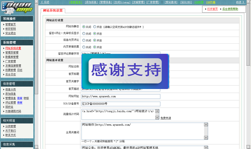The image size is (251, 149).
Task: Choose 关闭 for 信息内页评论
Action: [x=84, y=40]
